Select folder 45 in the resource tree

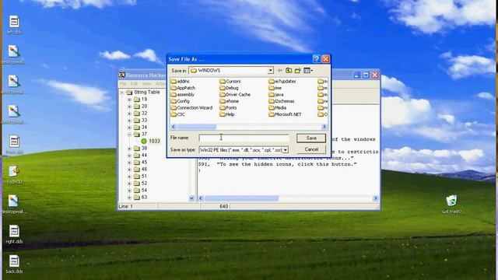coord(140,163)
